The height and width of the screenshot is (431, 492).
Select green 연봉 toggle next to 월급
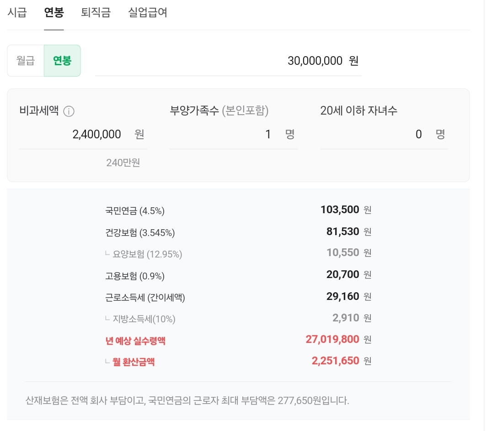[x=62, y=61]
